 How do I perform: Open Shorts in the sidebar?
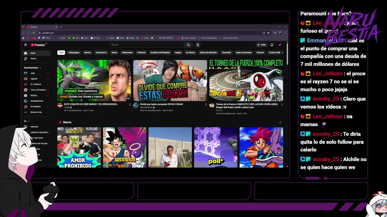click(x=37, y=58)
